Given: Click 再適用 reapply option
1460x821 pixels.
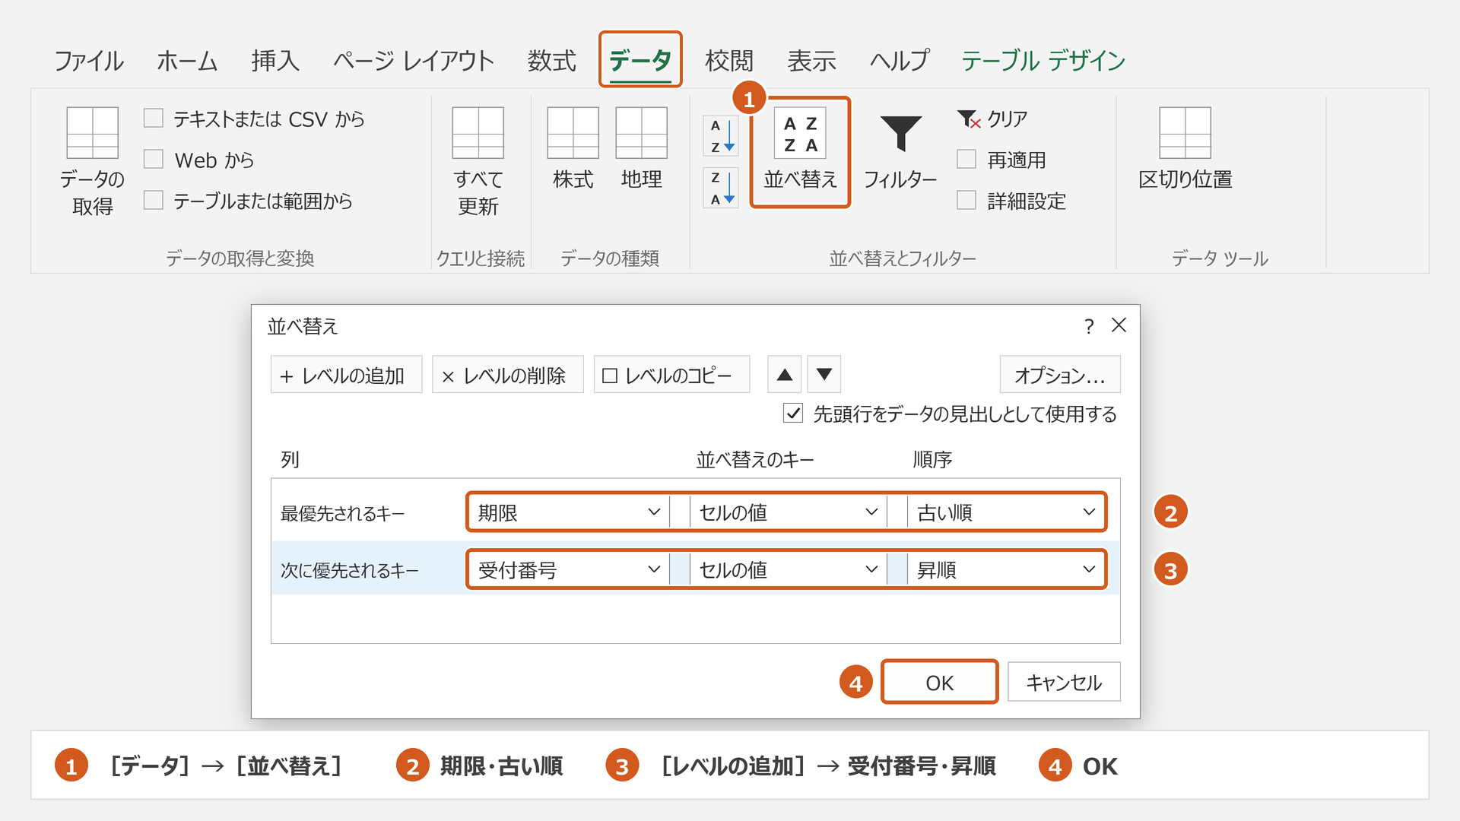Looking at the screenshot, I should tap(1001, 160).
